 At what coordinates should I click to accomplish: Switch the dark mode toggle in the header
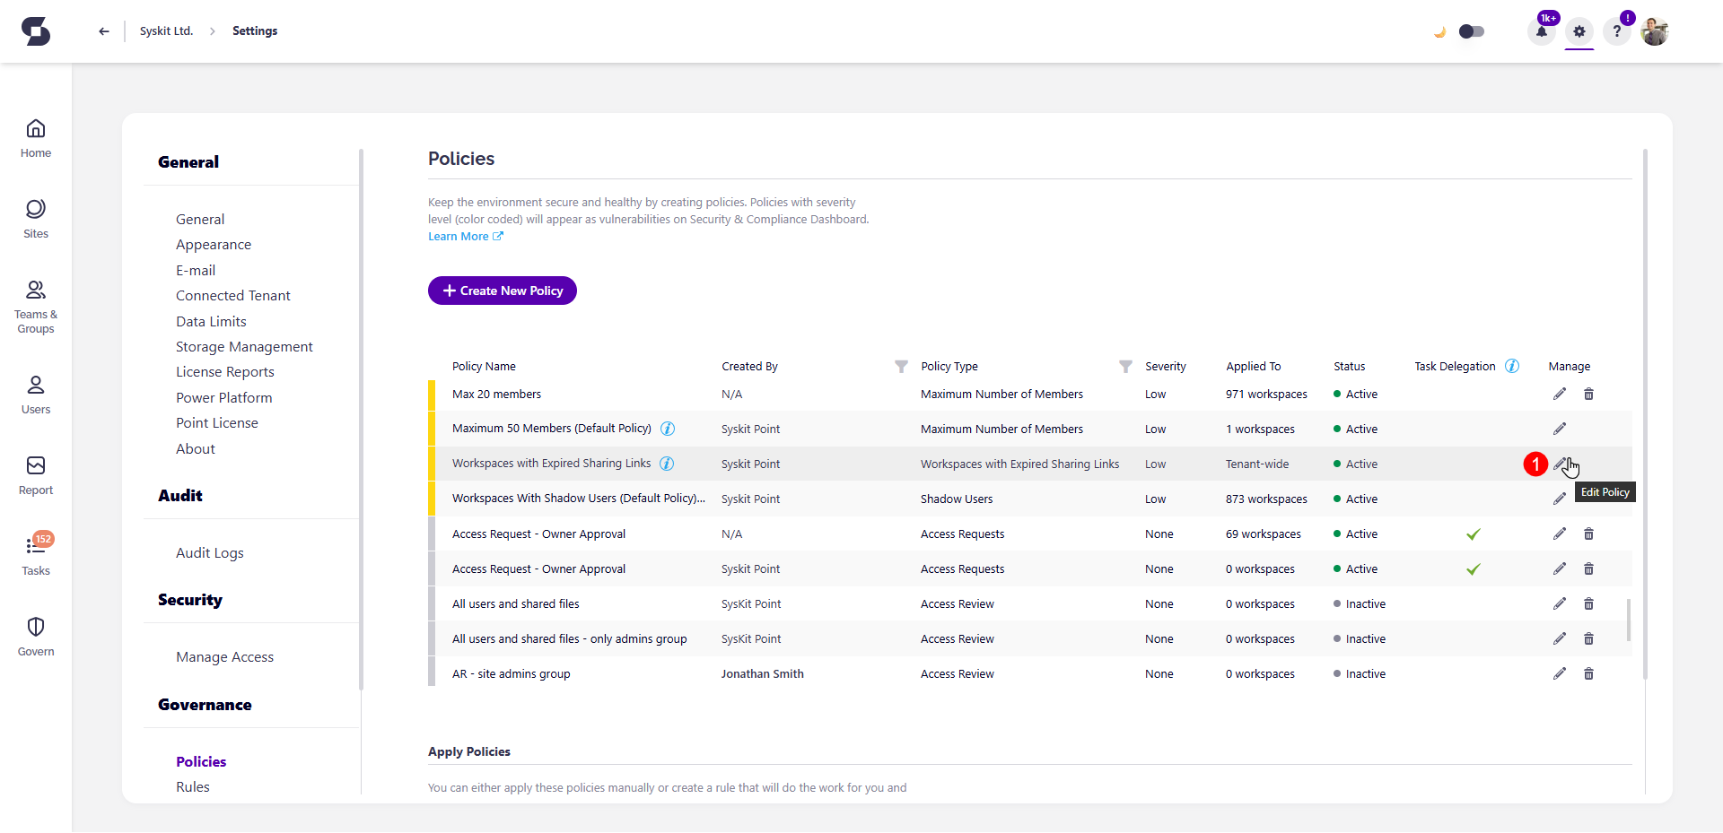click(1471, 30)
